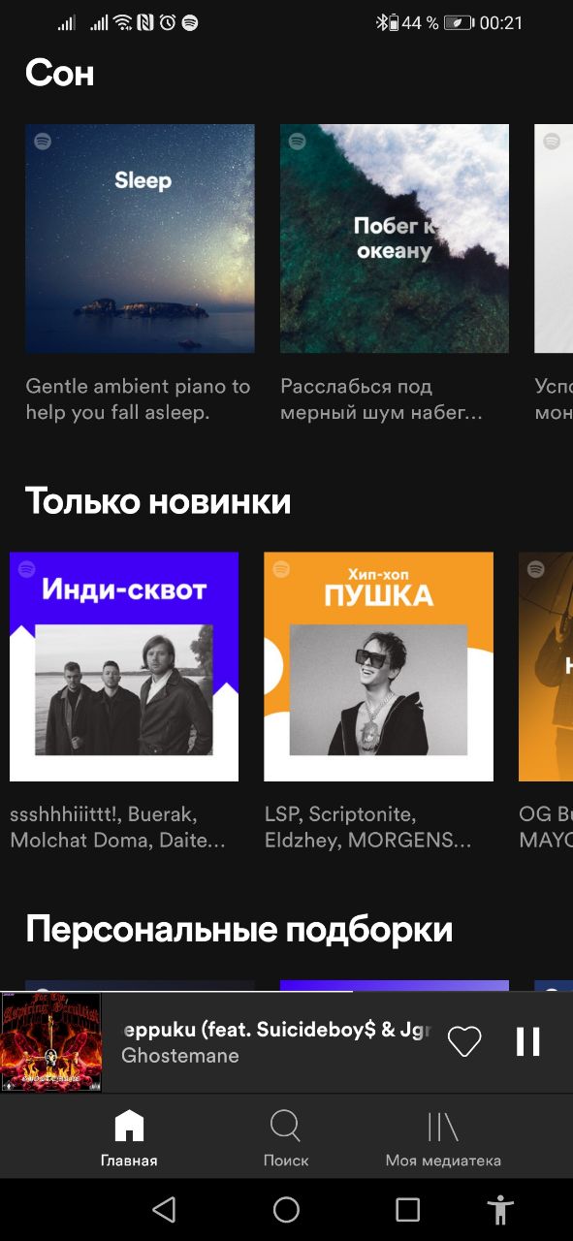Open the Sleep playlist cover
This screenshot has height=1241, width=573.
140,239
